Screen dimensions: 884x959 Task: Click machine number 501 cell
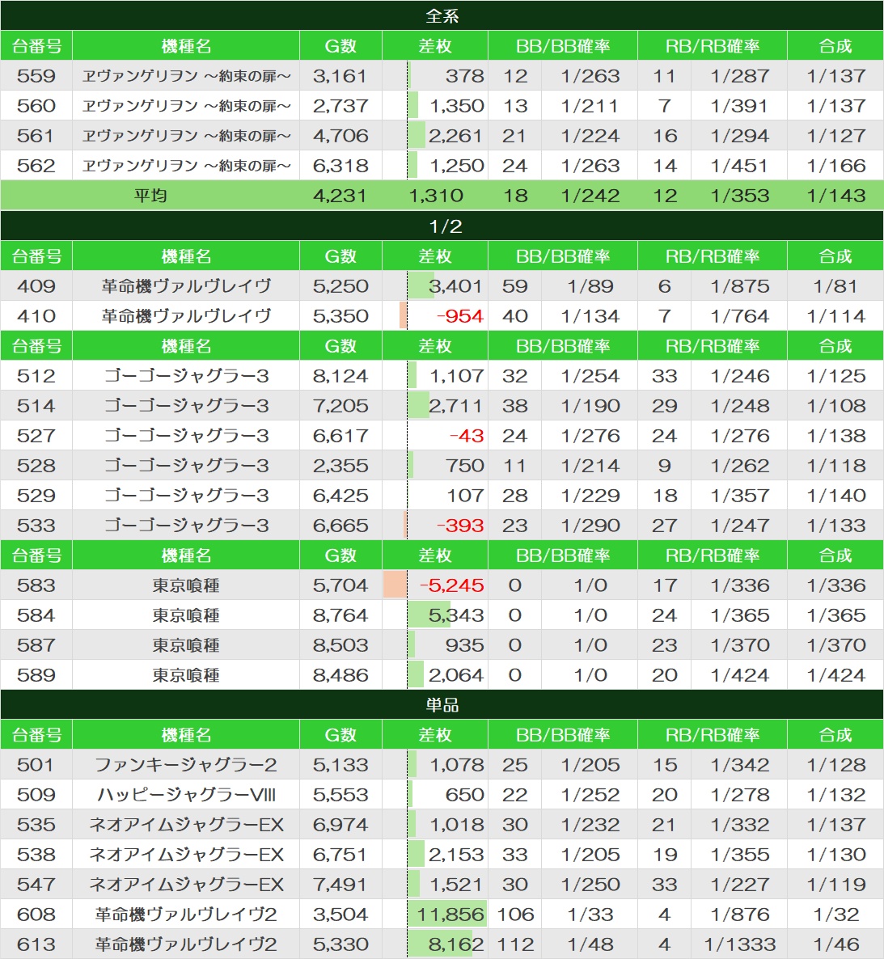pos(36,764)
